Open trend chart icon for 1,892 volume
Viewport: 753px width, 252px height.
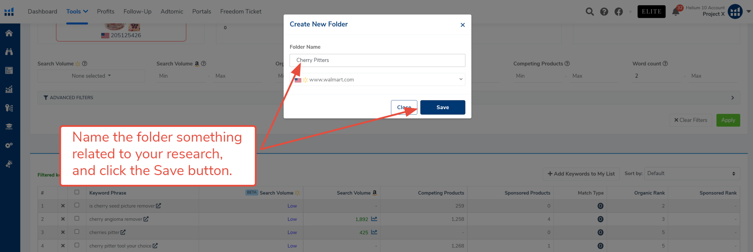[374, 219]
